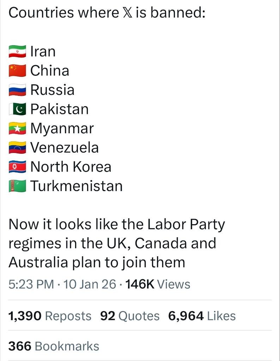Screen dimensions: 280x361
Task: Click the Turkmenistan flag emoji
Action: point(18,186)
